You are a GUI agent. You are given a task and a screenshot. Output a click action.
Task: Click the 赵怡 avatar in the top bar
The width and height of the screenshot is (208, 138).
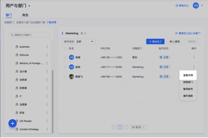click(x=196, y=5)
